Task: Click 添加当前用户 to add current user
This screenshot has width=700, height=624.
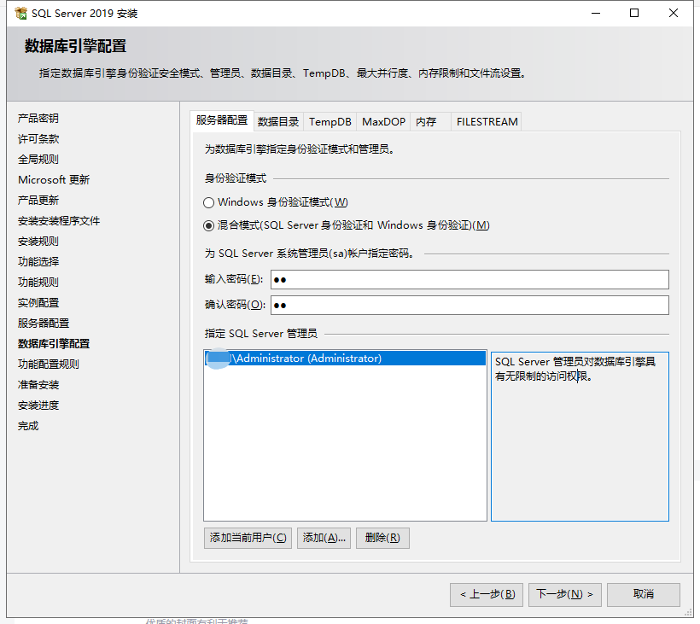Action: 247,538
